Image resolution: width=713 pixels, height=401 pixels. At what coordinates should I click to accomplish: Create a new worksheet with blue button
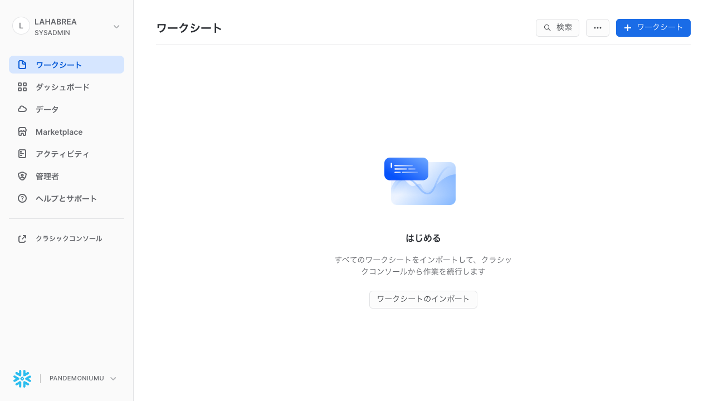coord(653,28)
